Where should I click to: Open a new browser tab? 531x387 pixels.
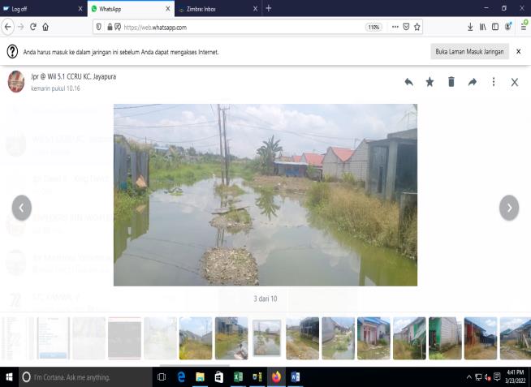pos(269,8)
